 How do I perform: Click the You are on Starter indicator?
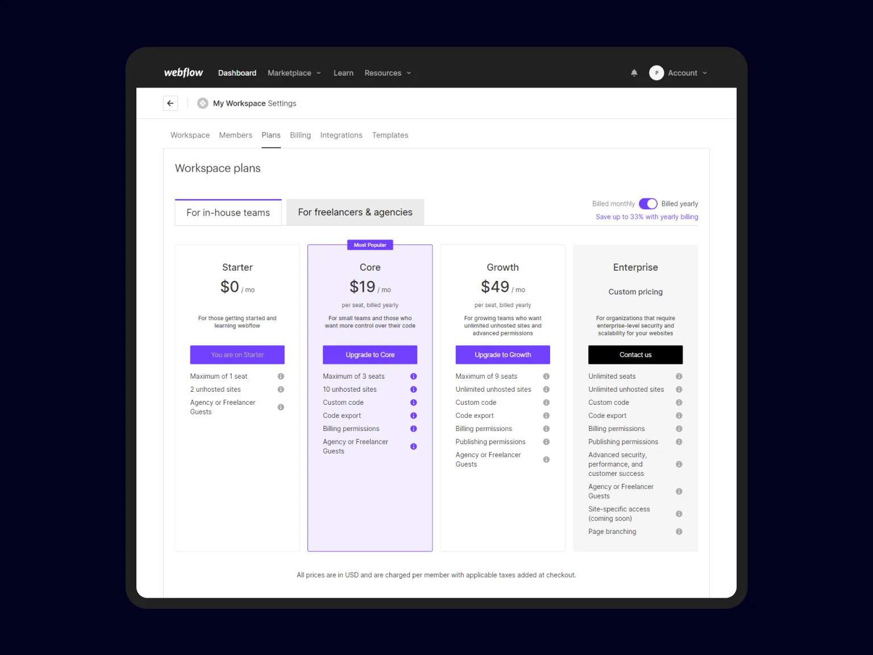[237, 354]
